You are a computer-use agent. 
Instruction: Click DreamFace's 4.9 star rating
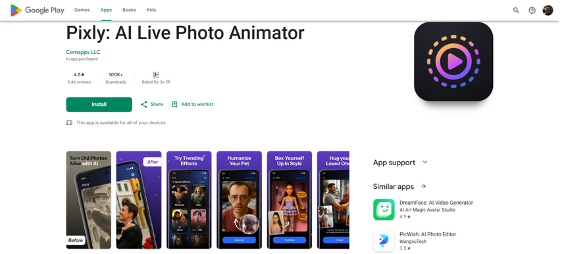(405, 216)
